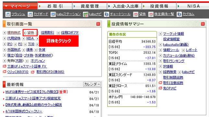Open 積立(投信・プチ株・外貨建MMF) link
This screenshot has height=117, width=209.
point(30,55)
